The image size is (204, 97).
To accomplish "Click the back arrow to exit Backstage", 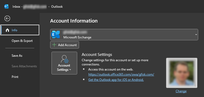I will tap(7, 19).
